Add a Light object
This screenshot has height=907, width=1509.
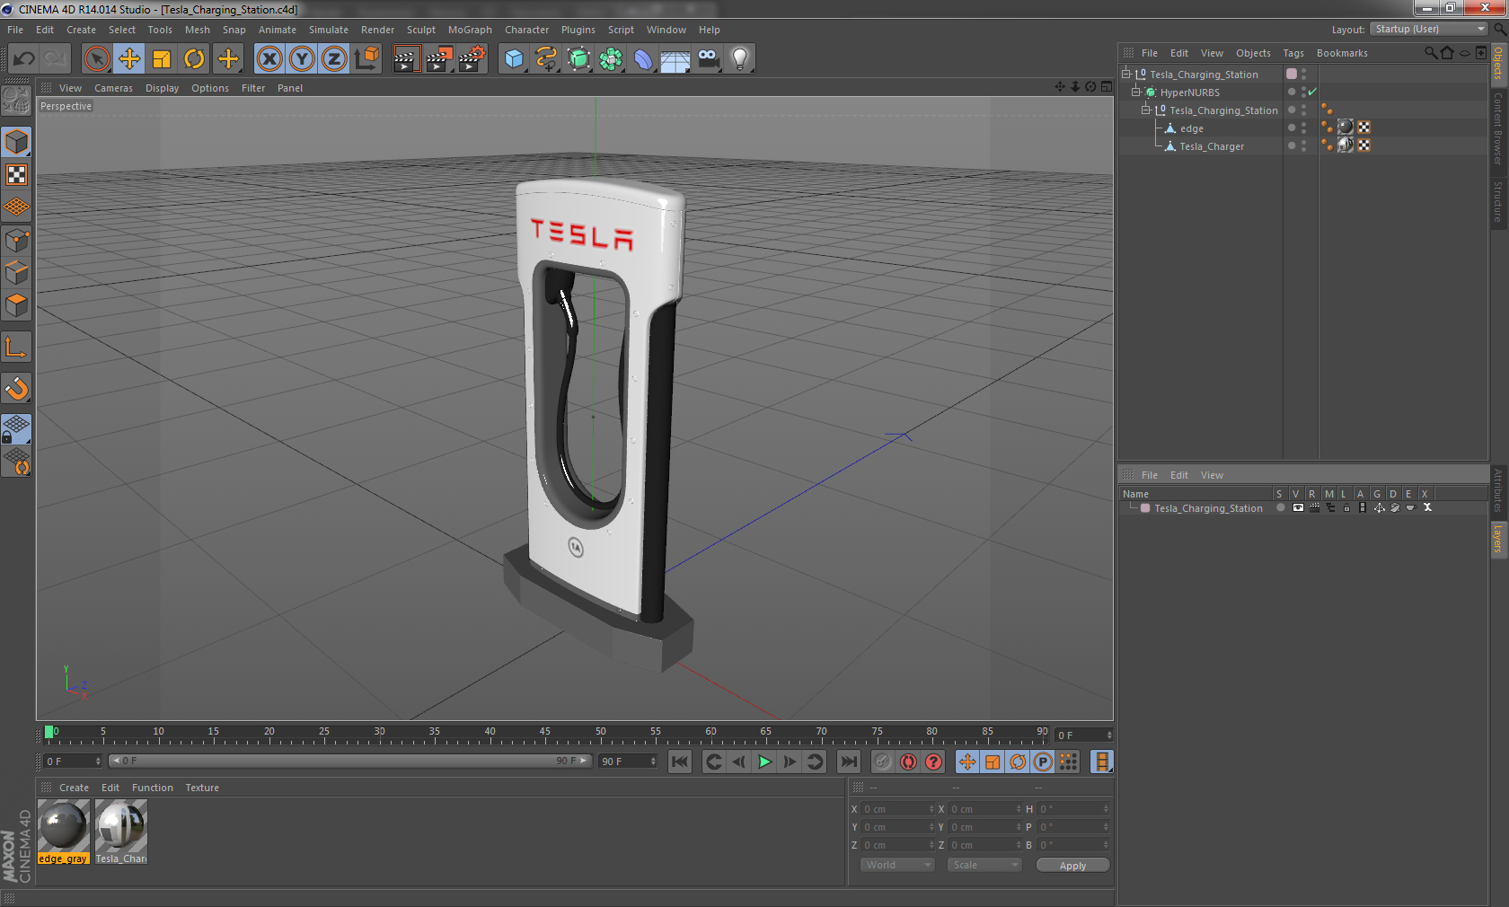[740, 59]
